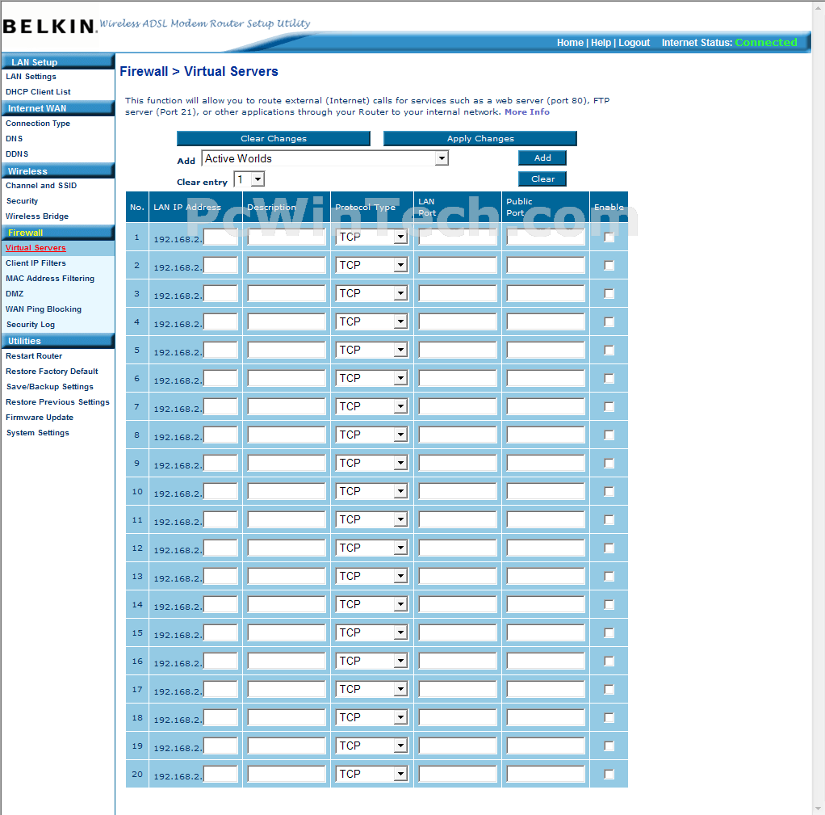825x815 pixels.
Task: Expand row 2 Protocol Type dropdown
Action: point(371,266)
